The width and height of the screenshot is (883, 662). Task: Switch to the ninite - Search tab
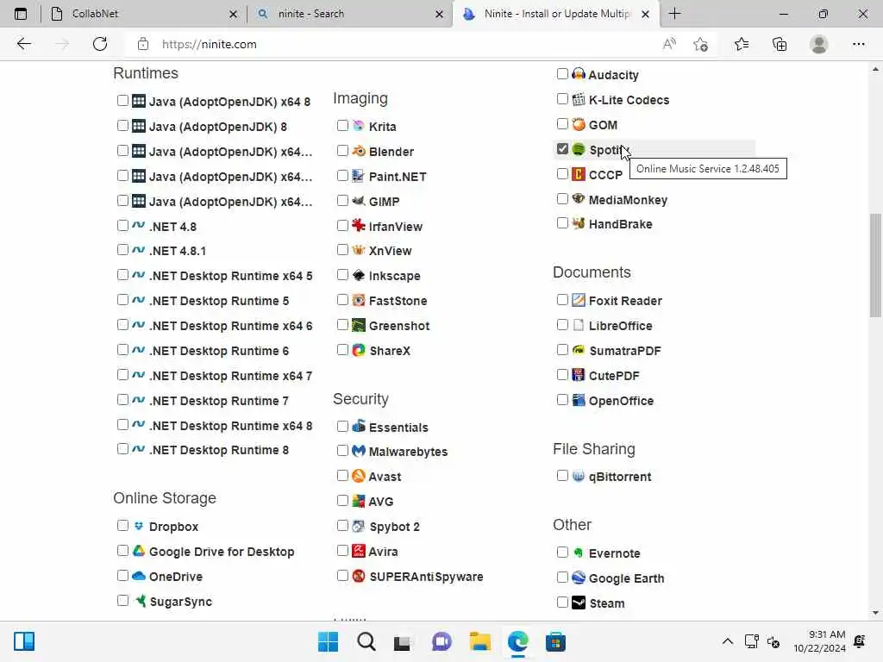tap(349, 14)
